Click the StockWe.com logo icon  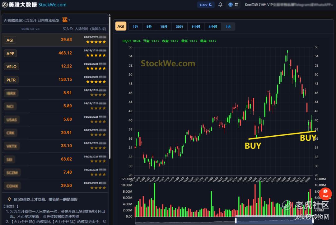coord(4,5)
